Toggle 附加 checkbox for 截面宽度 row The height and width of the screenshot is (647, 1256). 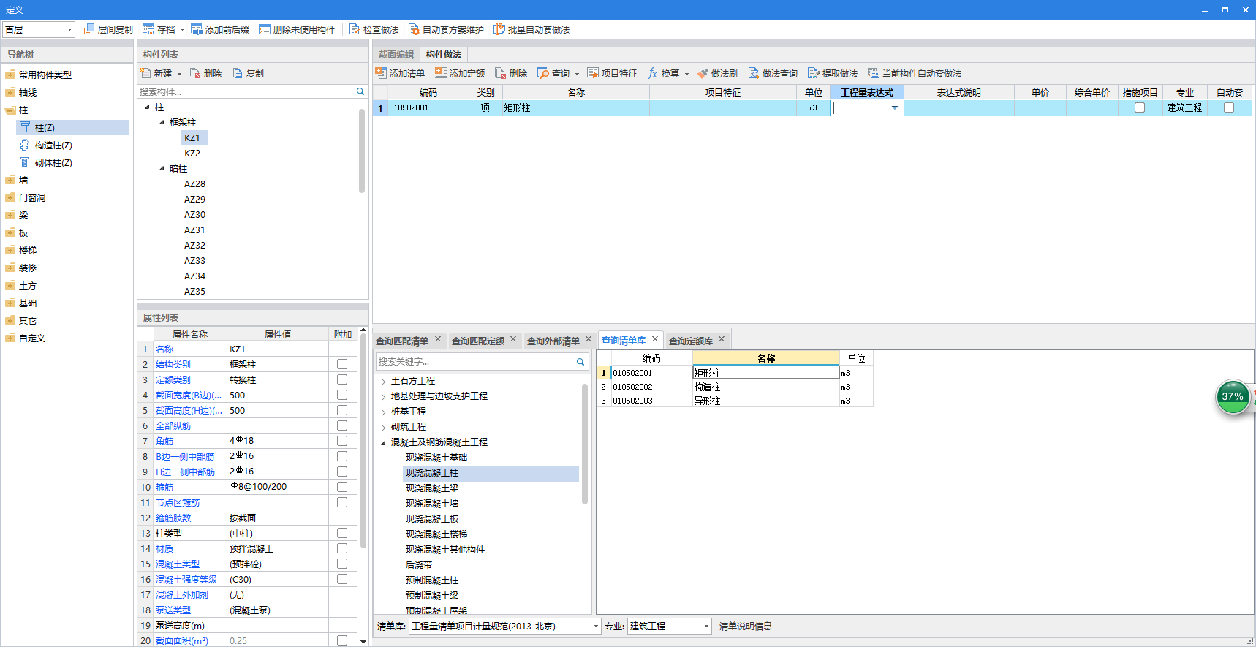tap(342, 395)
